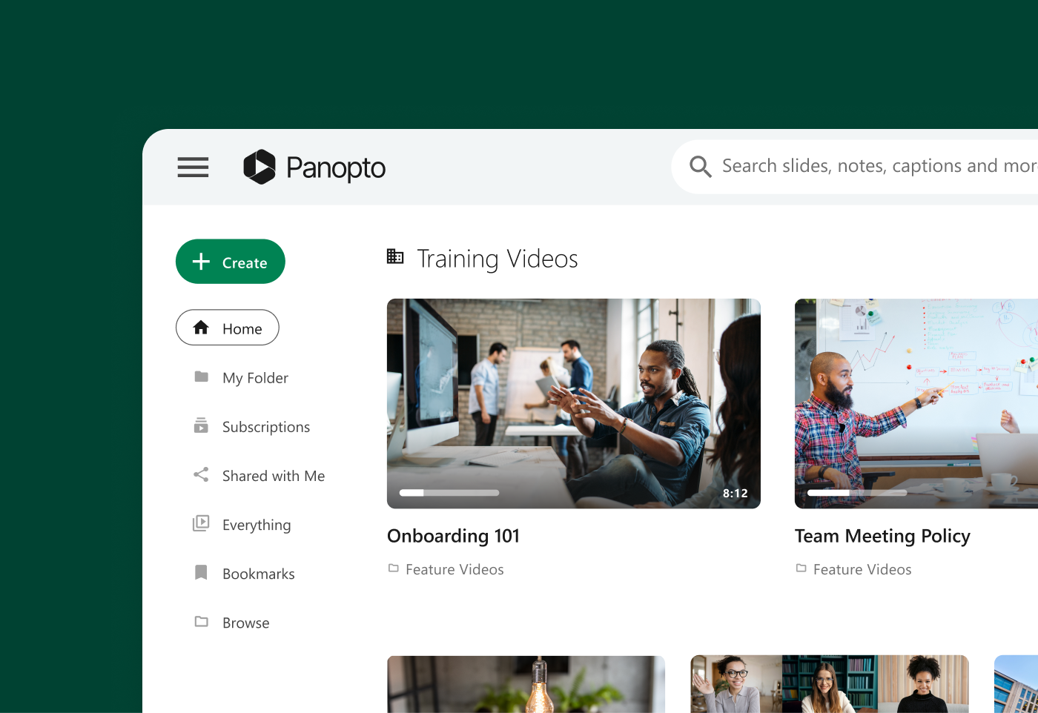Open Subscriptions from the sidebar menu
1038x713 pixels.
[265, 427]
